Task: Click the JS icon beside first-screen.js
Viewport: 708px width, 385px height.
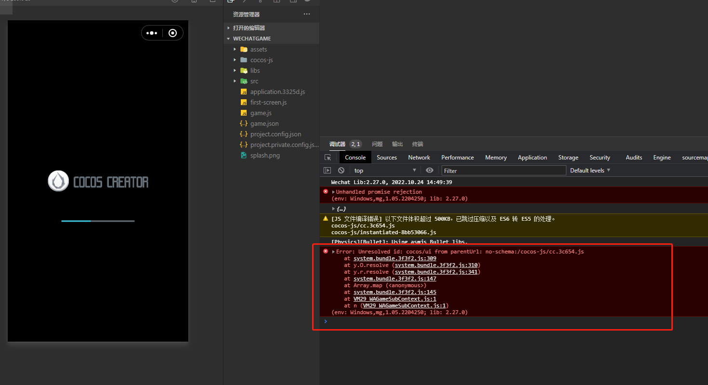Action: 244,102
